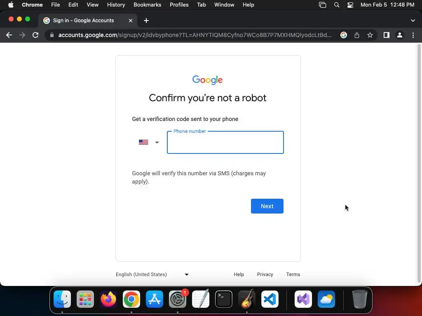This screenshot has height=316, width=422.
Task: Open Terminal from the Dock
Action: coord(224,299)
